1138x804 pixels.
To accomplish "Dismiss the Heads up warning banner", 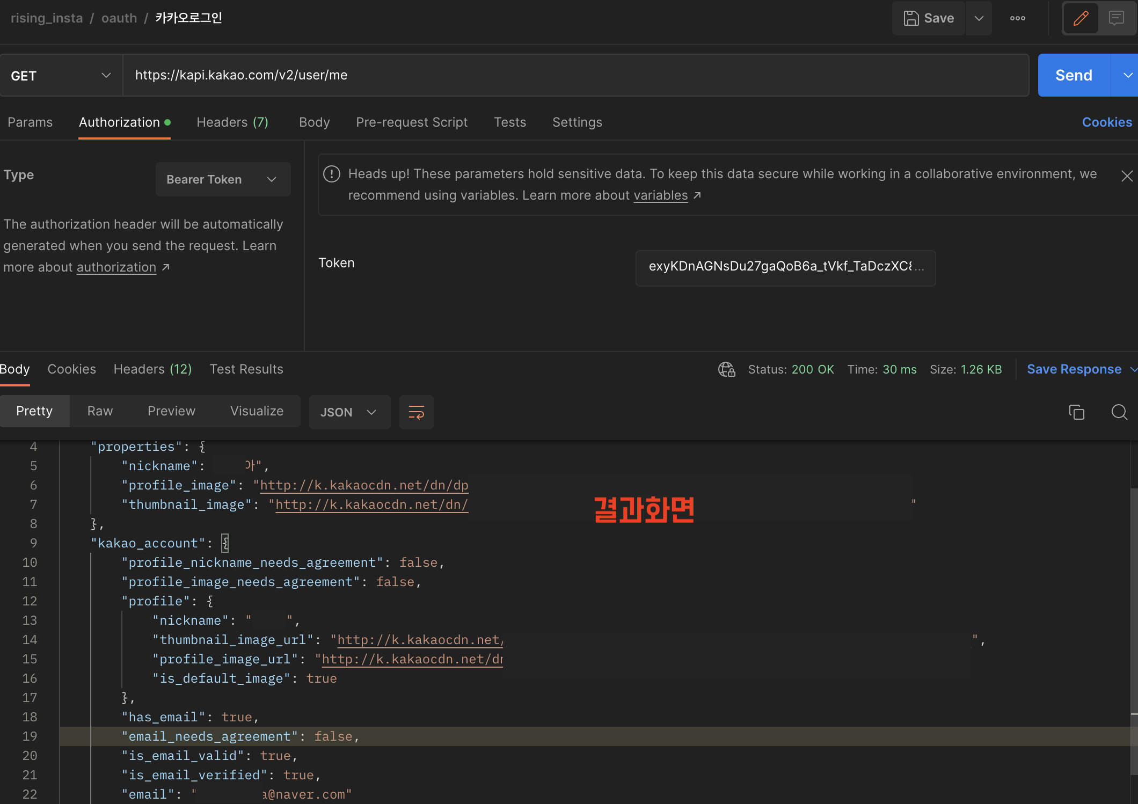I will [x=1127, y=176].
